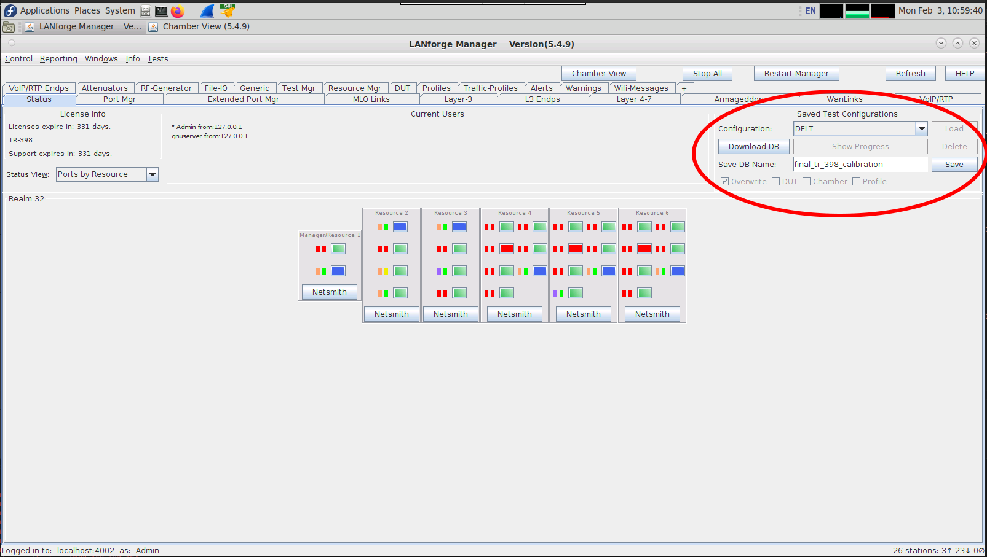Open the Applications menu in top panel

(44, 10)
